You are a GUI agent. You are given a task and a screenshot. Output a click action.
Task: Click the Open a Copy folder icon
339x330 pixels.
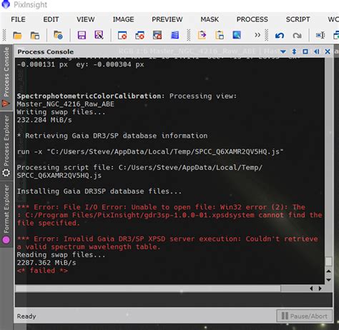point(35,36)
